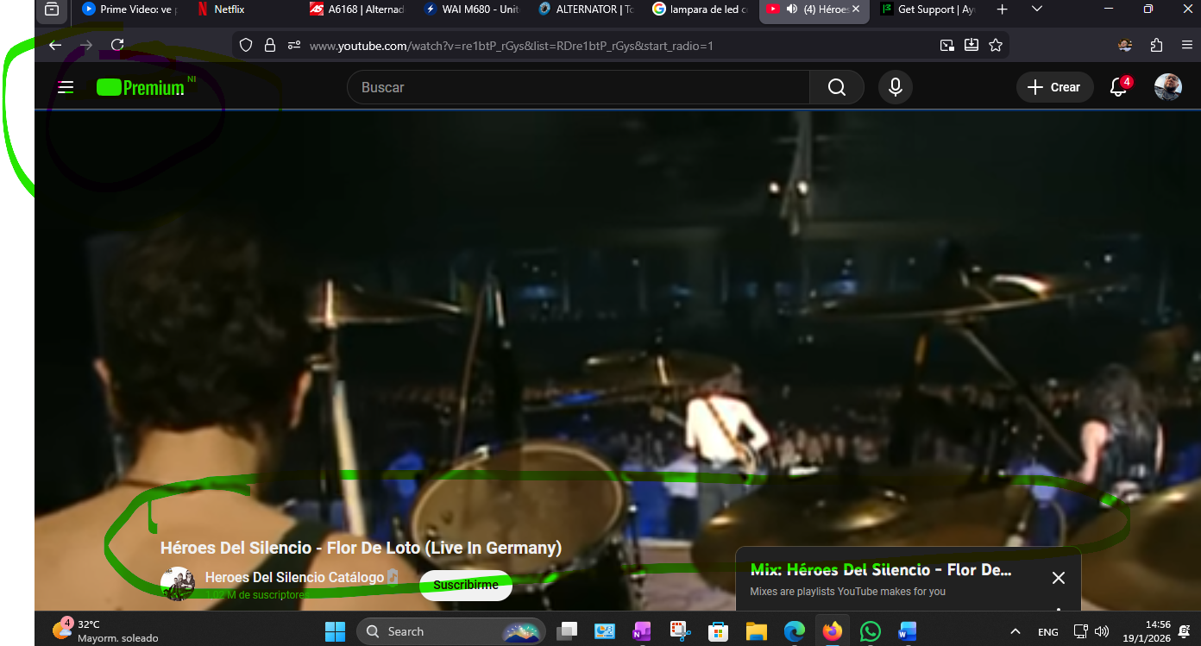Open Firefox View in the tab bar
The image size is (1201, 646).
tap(52, 9)
